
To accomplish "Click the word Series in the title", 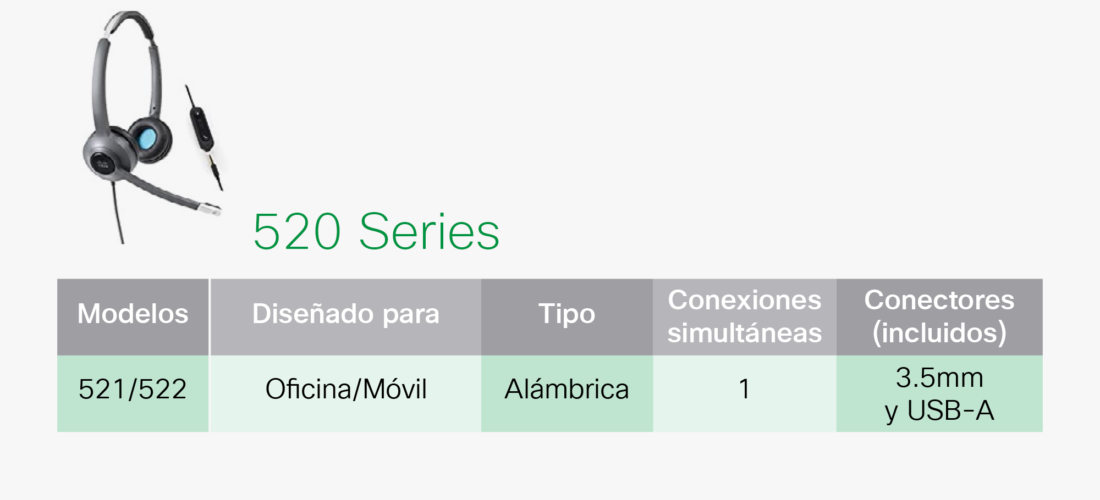I will point(430,232).
